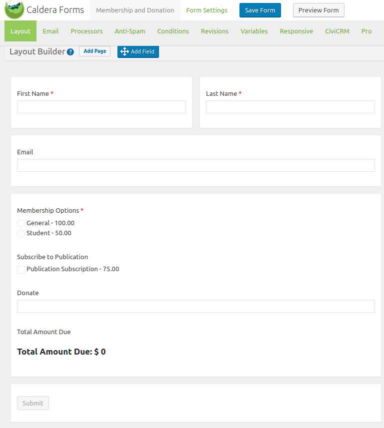Open the Layout Builder help icon
This screenshot has width=384, height=428.
(70, 52)
